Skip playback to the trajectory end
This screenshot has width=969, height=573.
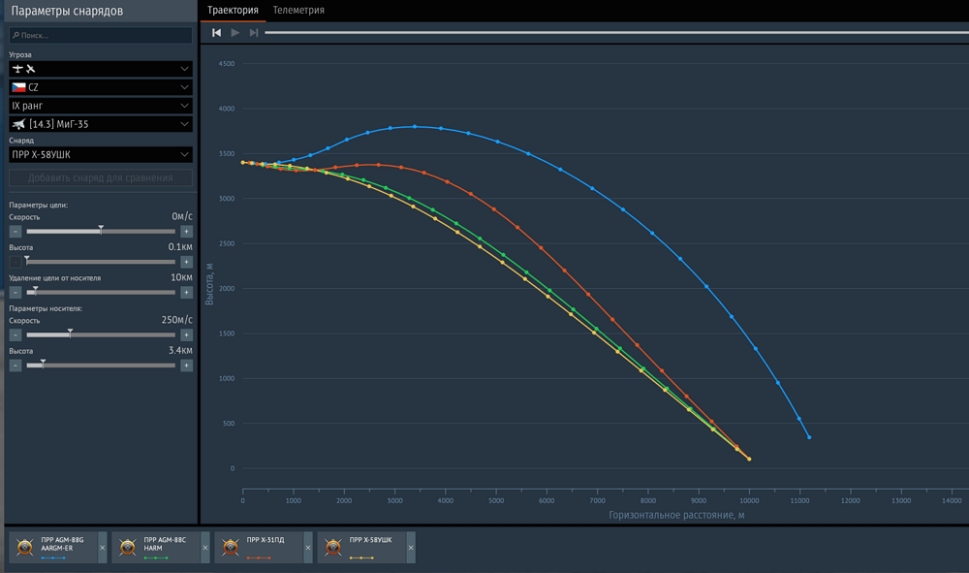tap(253, 33)
